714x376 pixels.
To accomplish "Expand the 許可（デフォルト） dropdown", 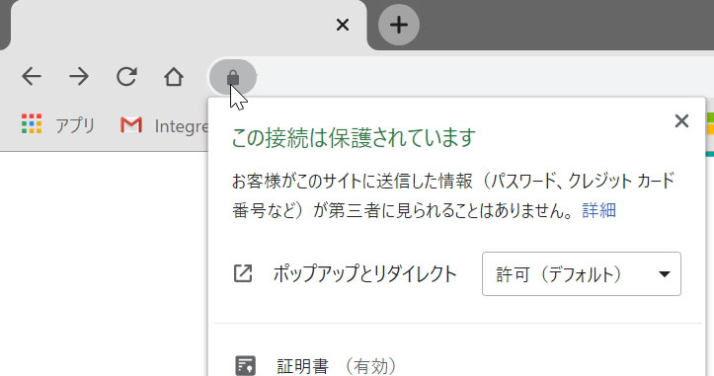I will (582, 274).
